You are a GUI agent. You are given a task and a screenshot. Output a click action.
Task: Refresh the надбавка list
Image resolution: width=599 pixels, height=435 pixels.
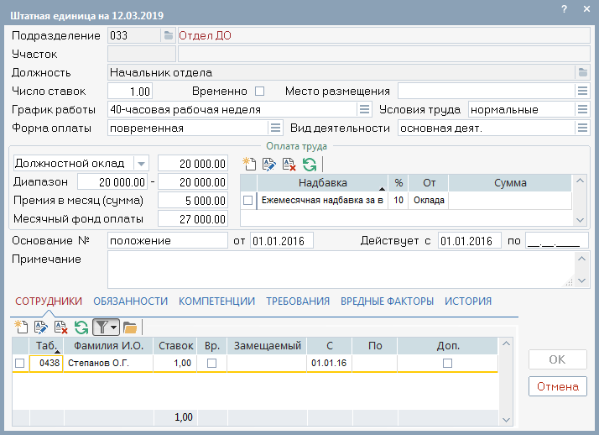click(310, 165)
